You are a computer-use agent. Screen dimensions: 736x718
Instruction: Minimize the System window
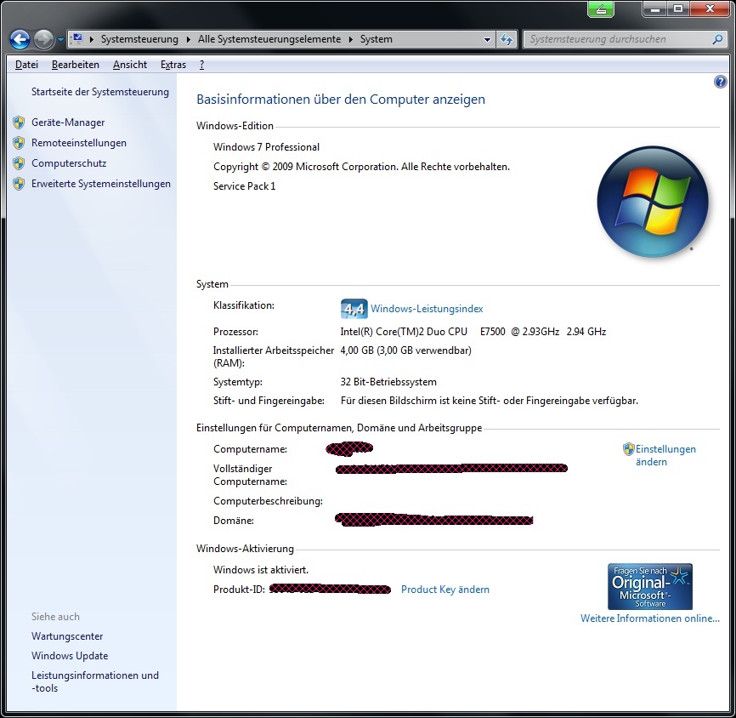click(x=655, y=9)
